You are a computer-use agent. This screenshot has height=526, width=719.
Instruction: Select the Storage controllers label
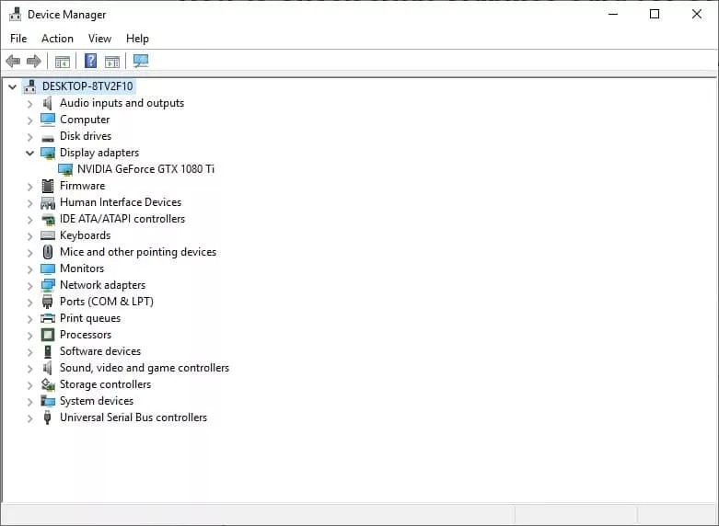[106, 384]
